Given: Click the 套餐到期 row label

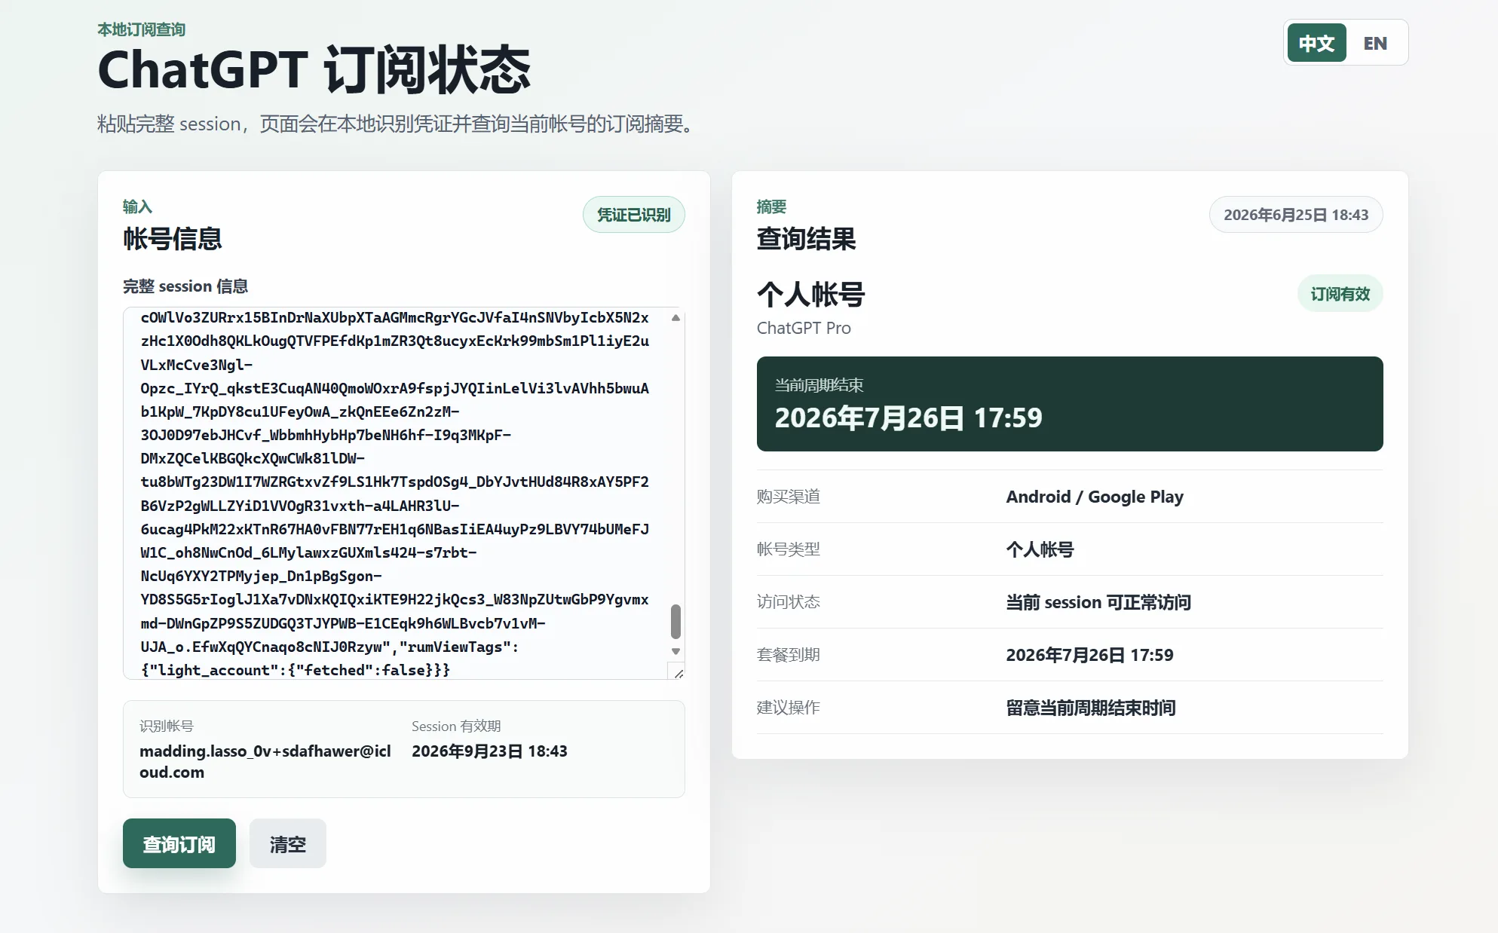Looking at the screenshot, I should (789, 655).
